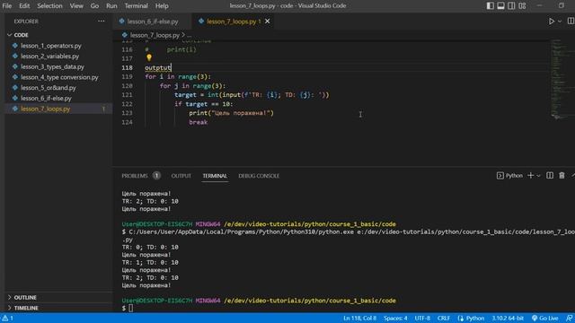Kill terminal with trash icon
Image resolution: width=575 pixels, height=323 pixels.
pyautogui.click(x=562, y=176)
